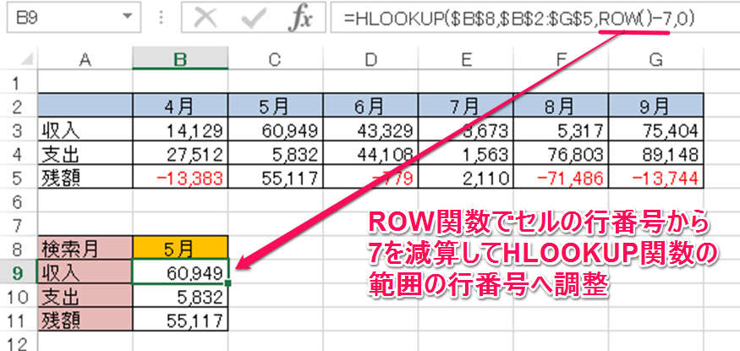Image resolution: width=740 pixels, height=351 pixels.
Task: Select row 5 header
Action: point(17,178)
